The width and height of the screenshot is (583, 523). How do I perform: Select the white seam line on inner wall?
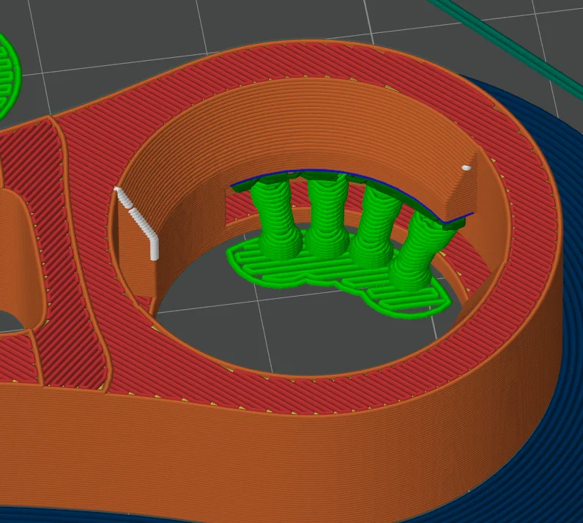[x=138, y=223]
